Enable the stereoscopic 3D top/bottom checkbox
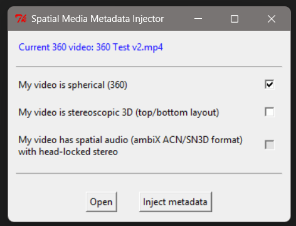The width and height of the screenshot is (296, 226). tap(269, 112)
